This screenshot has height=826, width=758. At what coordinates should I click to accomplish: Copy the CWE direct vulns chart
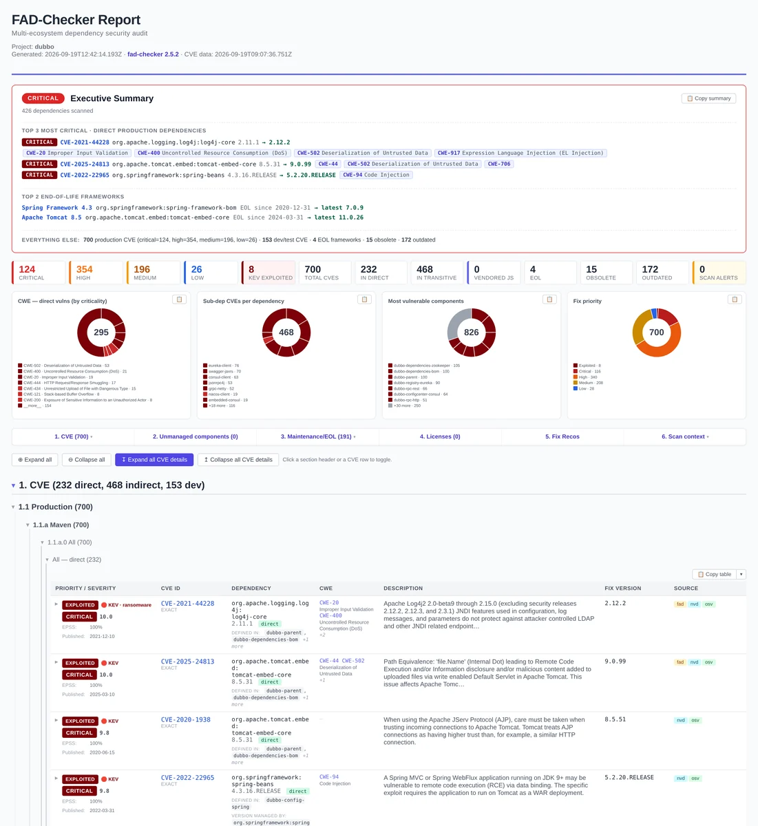tap(179, 299)
